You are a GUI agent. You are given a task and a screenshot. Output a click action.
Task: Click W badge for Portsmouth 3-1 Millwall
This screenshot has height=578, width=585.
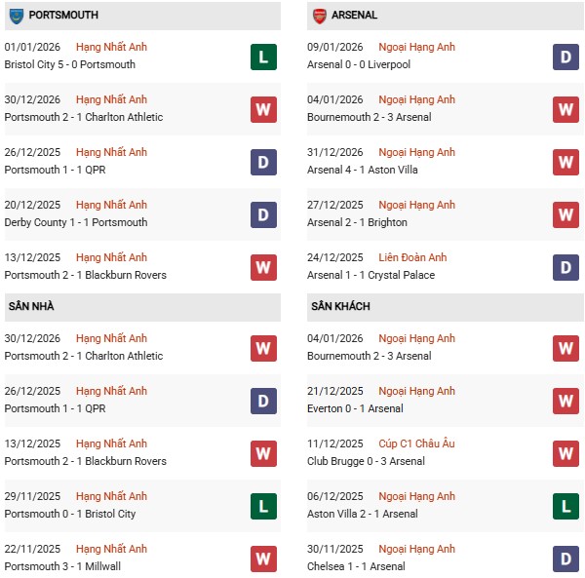click(263, 559)
